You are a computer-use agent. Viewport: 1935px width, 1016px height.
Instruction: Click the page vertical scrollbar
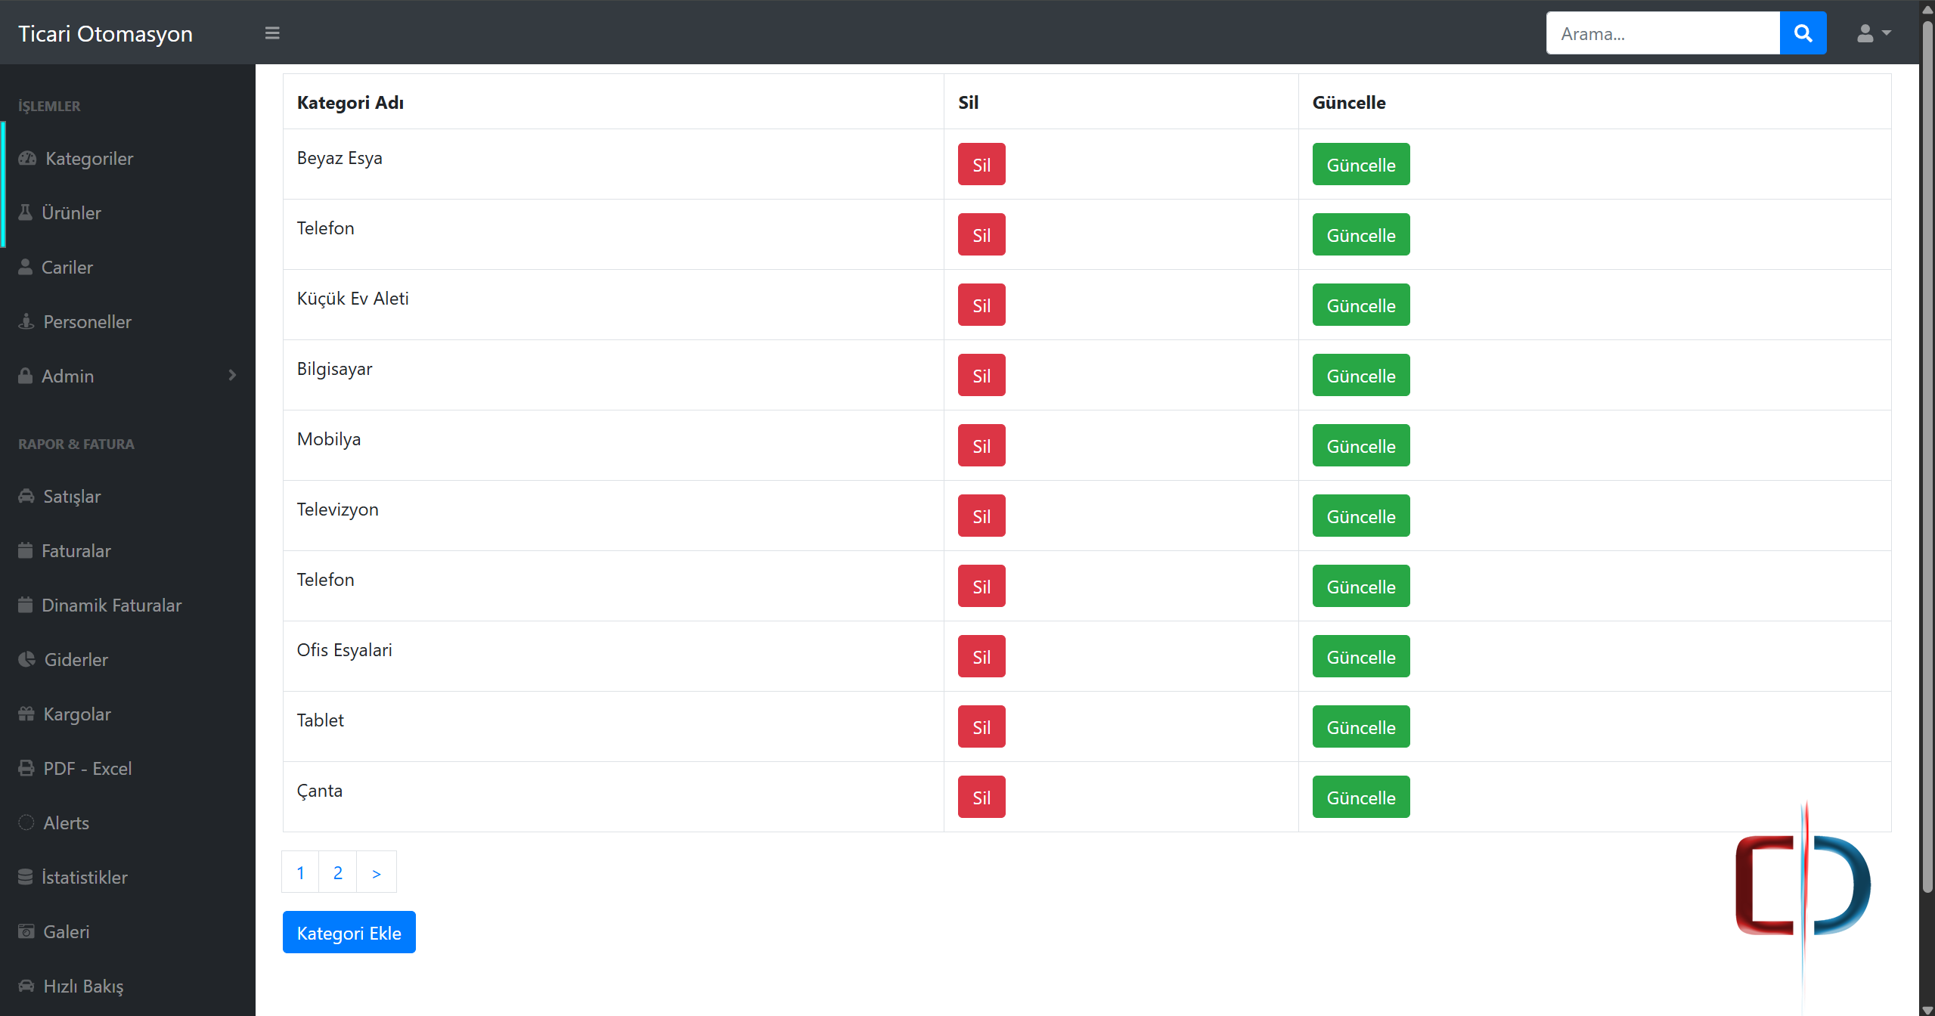point(1927,454)
